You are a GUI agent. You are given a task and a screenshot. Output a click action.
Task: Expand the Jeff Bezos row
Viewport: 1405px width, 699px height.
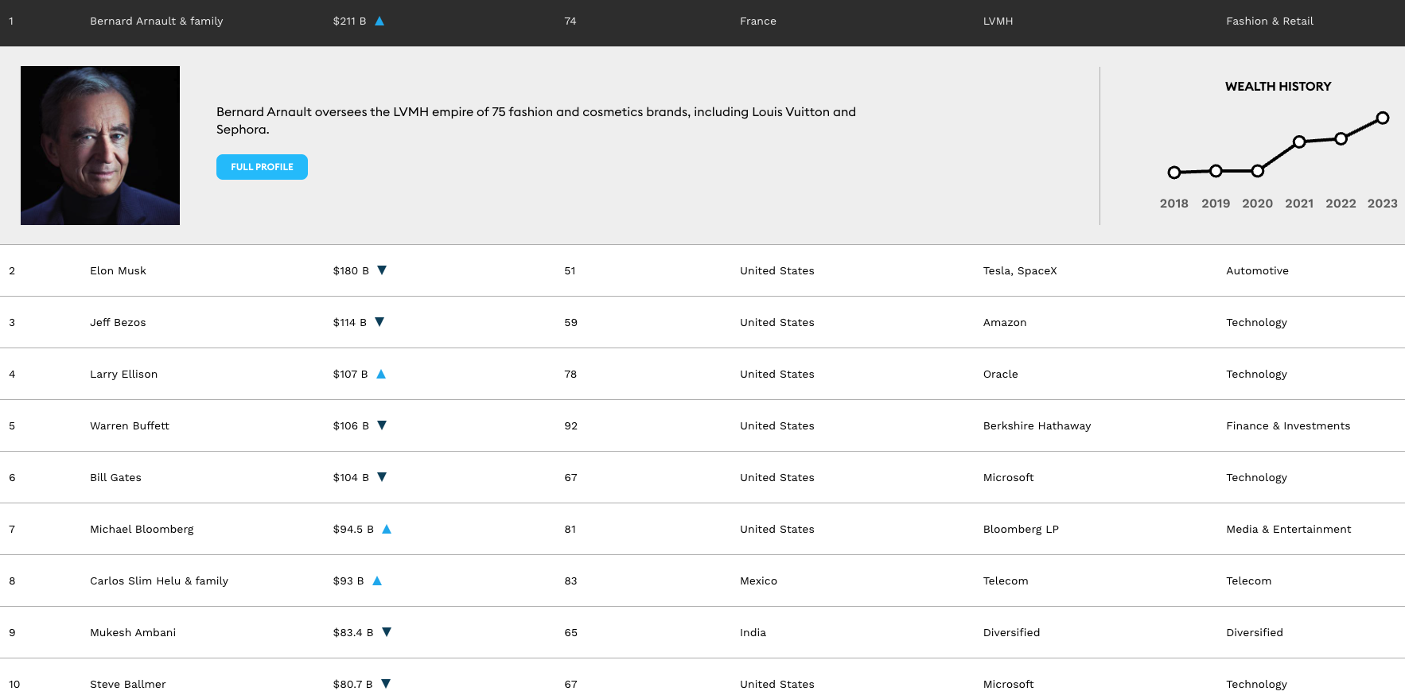coord(702,322)
